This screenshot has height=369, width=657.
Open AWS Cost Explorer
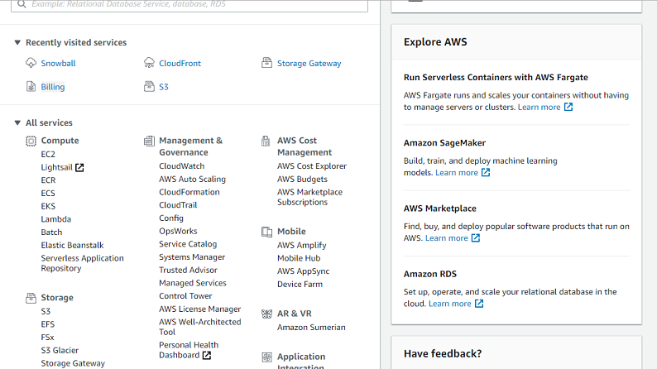point(312,165)
